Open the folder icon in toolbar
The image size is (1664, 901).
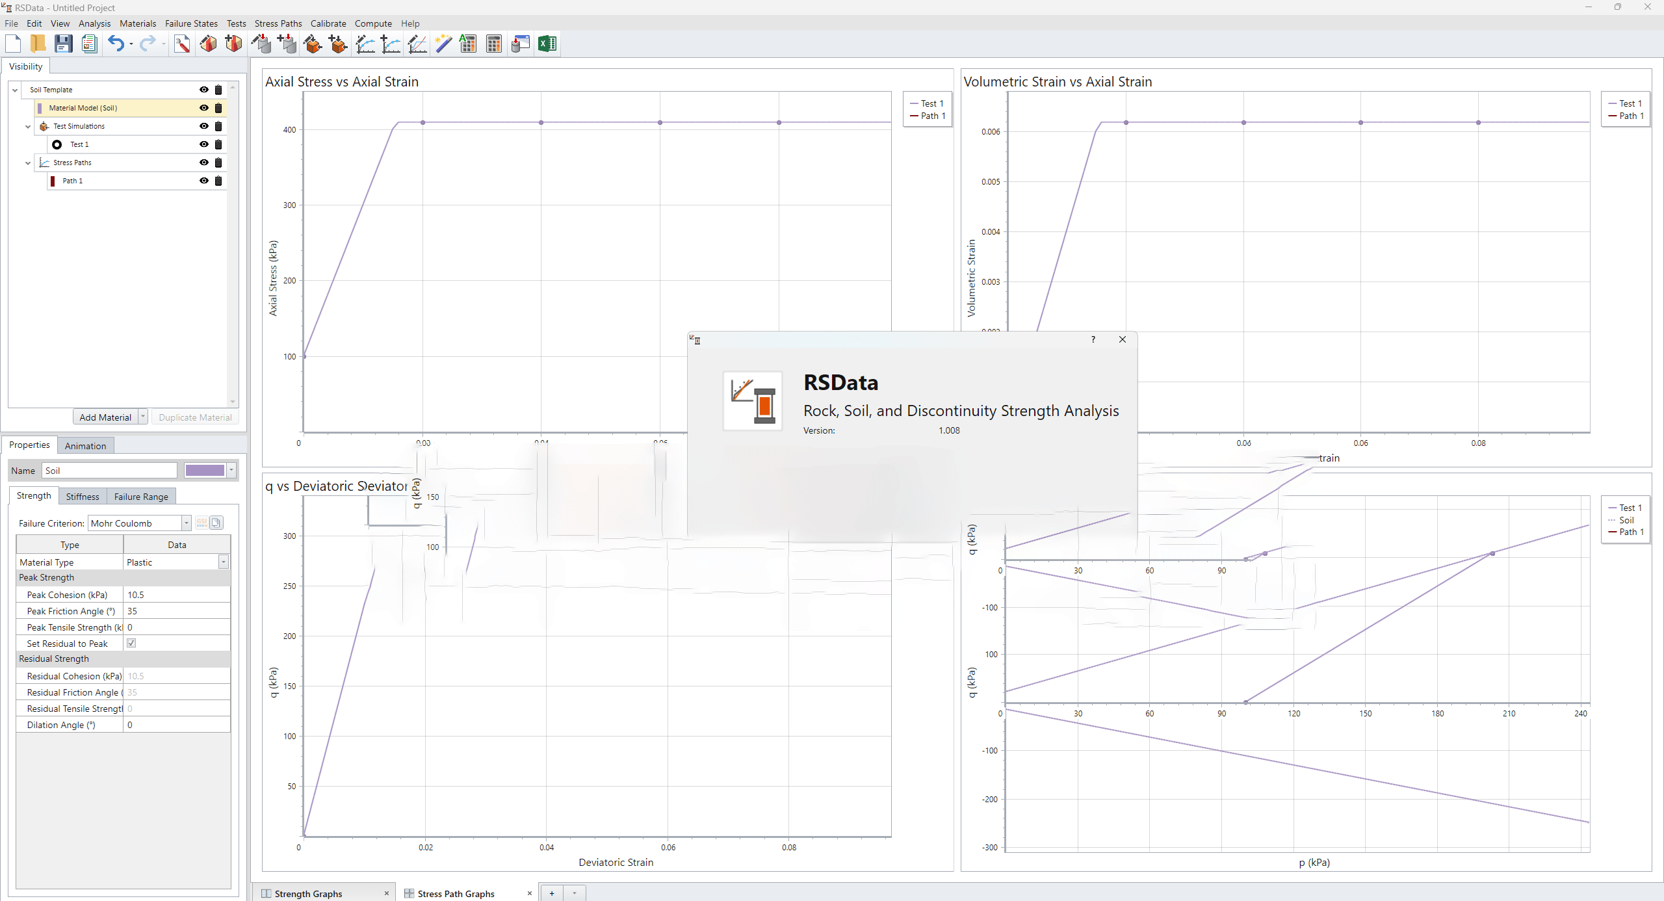(38, 44)
